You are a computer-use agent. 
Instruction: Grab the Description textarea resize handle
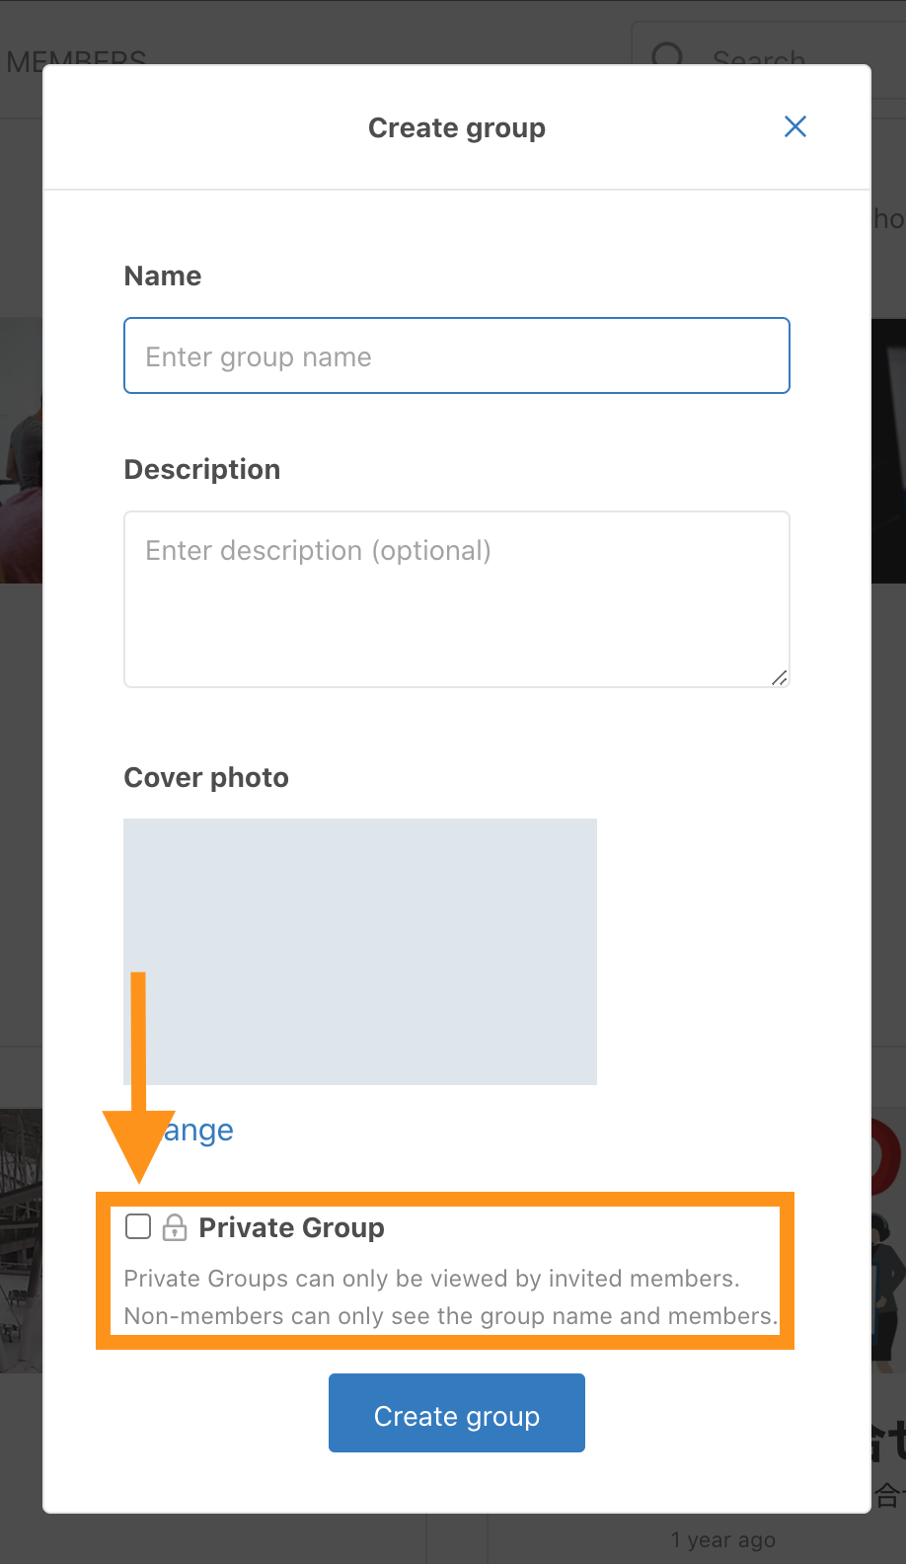(x=780, y=677)
